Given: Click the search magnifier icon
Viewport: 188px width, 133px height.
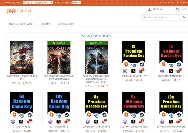Looking at the screenshot, I should point(185,17).
